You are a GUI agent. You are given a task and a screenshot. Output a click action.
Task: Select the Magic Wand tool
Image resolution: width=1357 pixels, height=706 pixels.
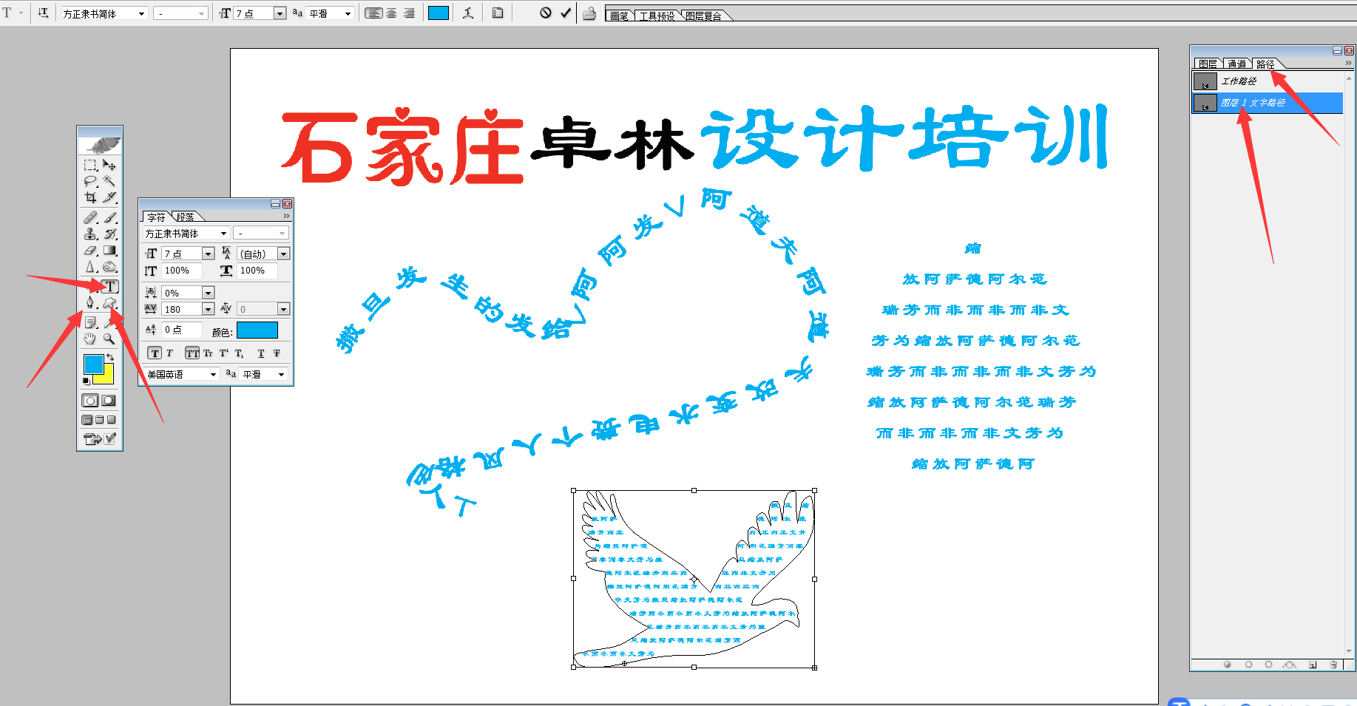[x=109, y=181]
